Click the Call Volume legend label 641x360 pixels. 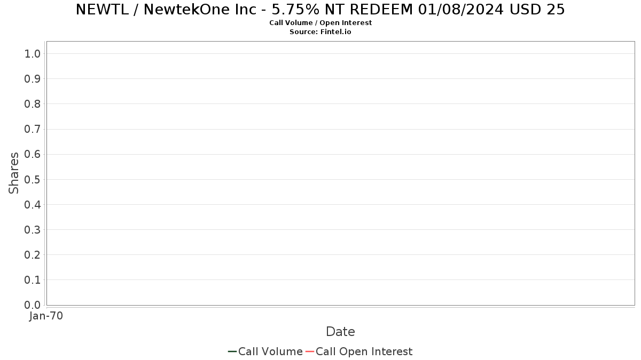click(x=270, y=351)
